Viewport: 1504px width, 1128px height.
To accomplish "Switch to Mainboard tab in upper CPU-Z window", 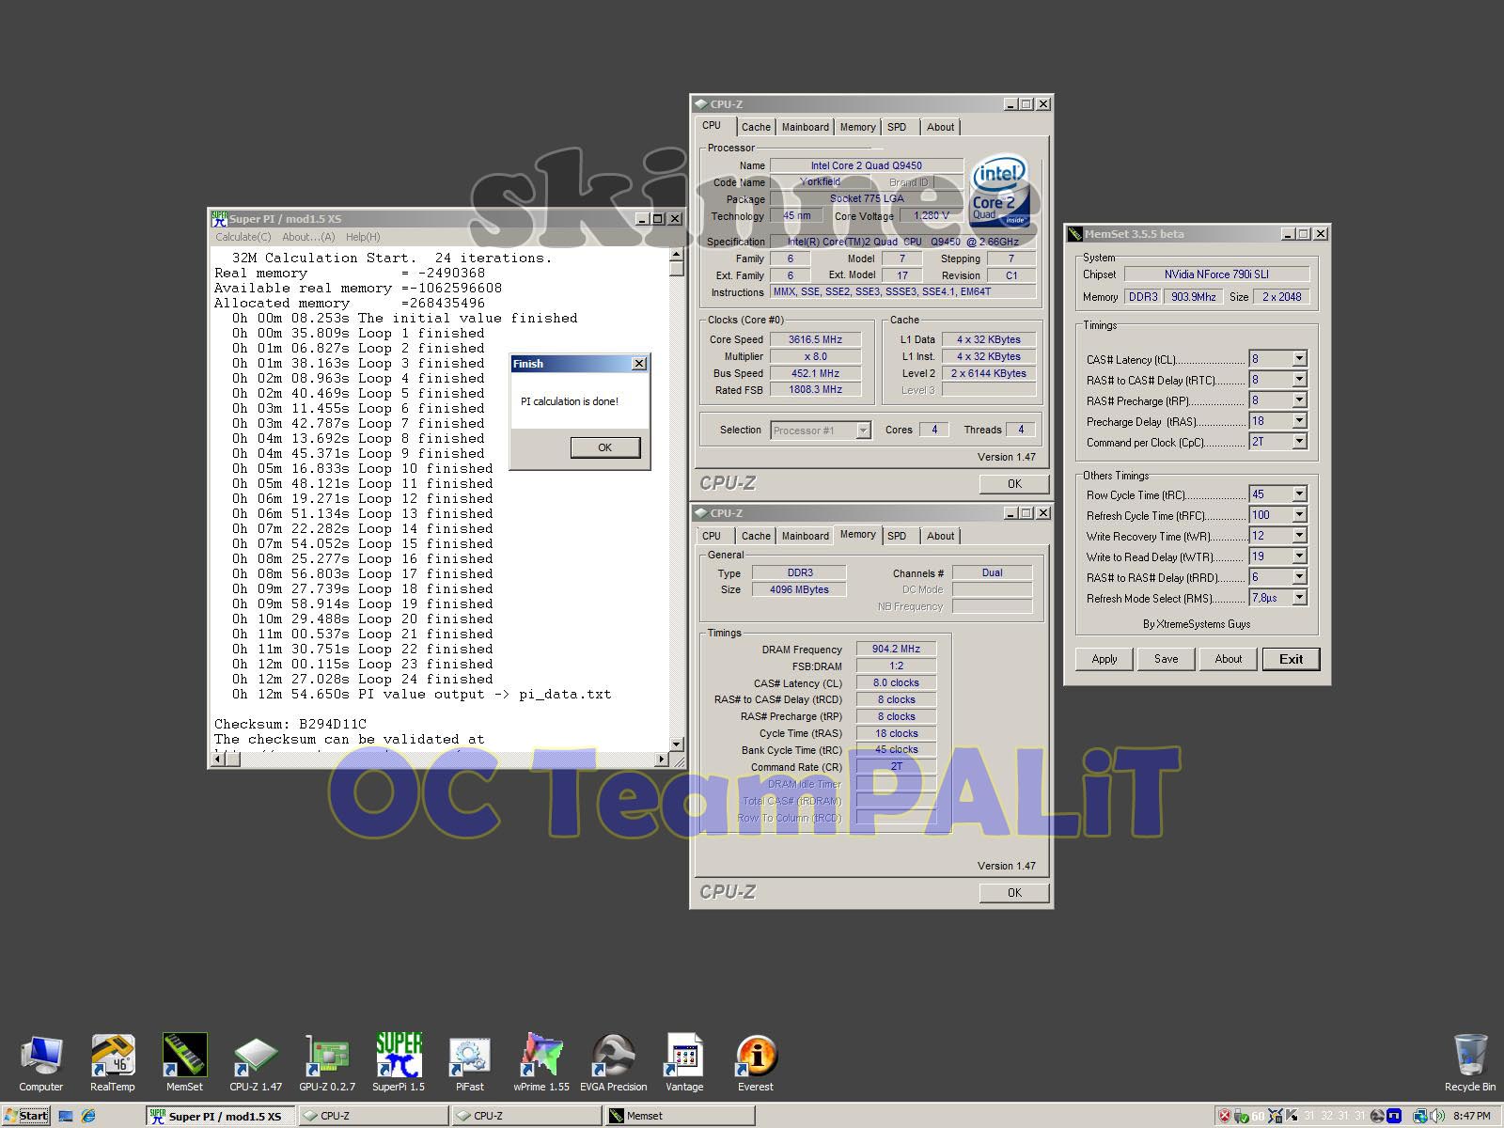I will 806,127.
